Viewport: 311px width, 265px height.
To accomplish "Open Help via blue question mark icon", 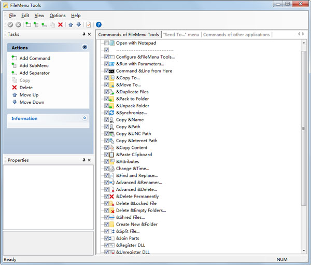I will (98, 24).
